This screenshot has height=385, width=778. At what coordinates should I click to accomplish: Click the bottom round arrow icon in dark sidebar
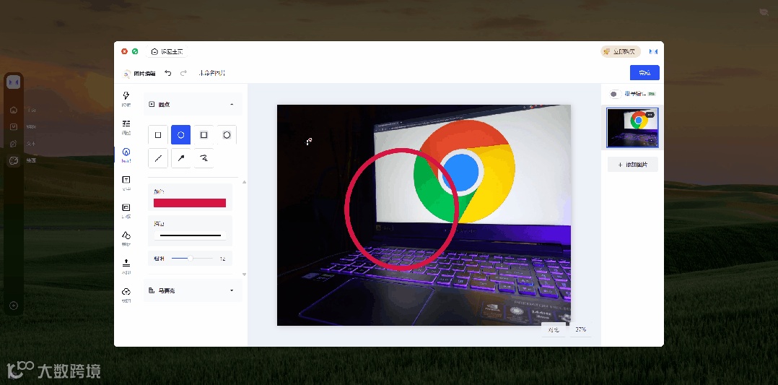pyautogui.click(x=14, y=306)
